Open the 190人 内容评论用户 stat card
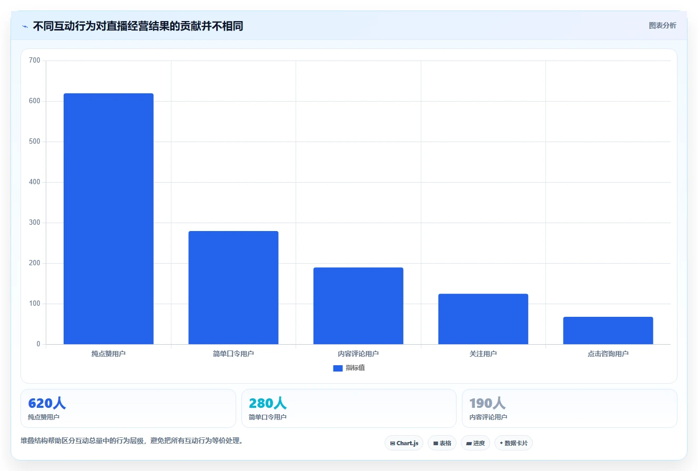 click(x=570, y=408)
